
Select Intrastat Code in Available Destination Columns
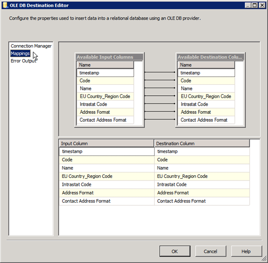coord(206,104)
